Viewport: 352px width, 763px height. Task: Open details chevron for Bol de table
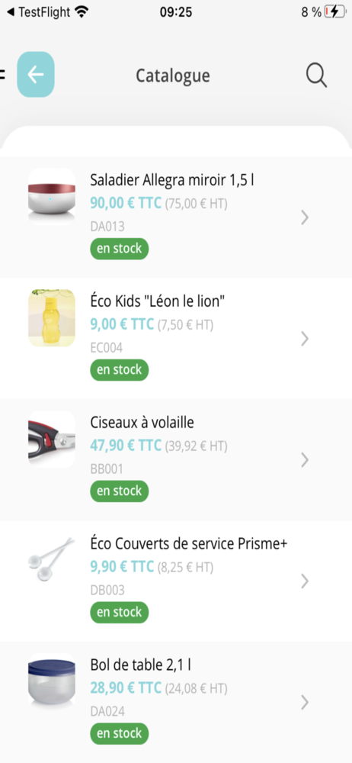(x=305, y=702)
